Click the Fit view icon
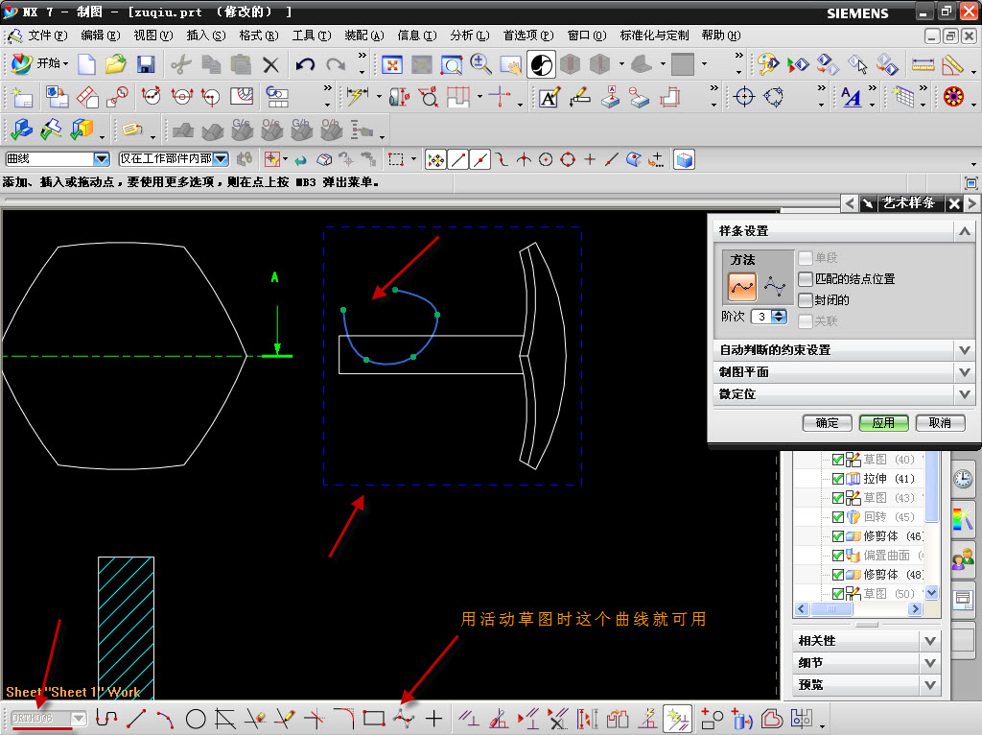Screen dimensions: 982x735 coord(391,64)
